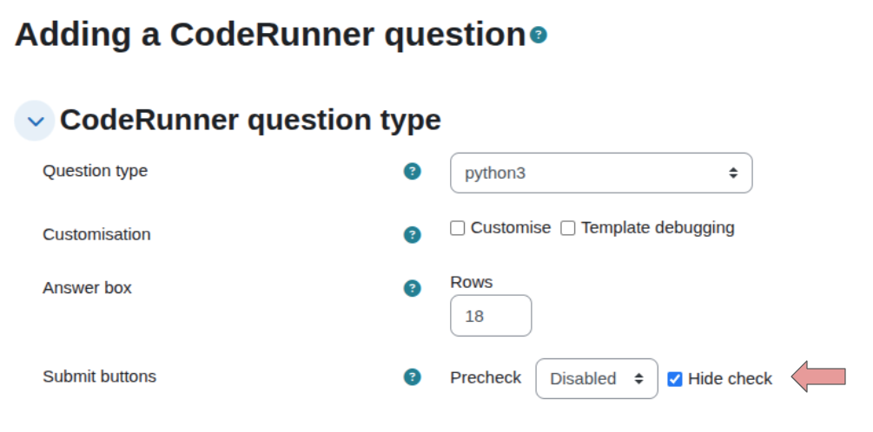Open help for Adding a CodeRunner question
Image resolution: width=873 pixels, height=432 pixels.
click(x=539, y=36)
